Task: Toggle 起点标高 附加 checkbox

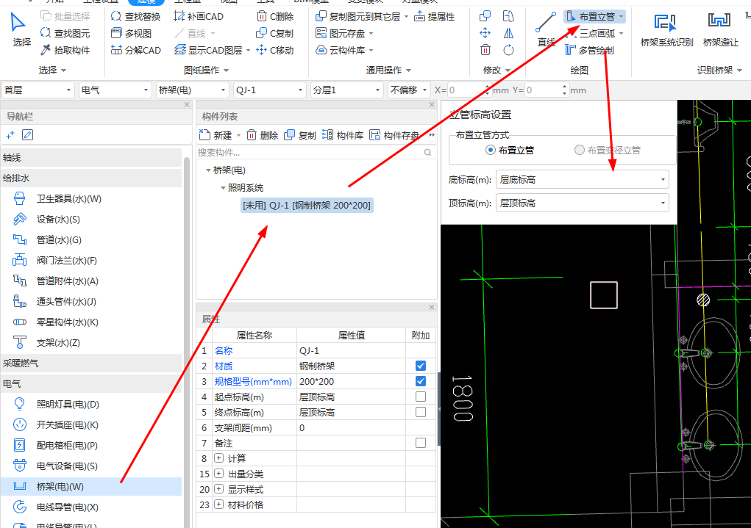Action: coord(421,397)
